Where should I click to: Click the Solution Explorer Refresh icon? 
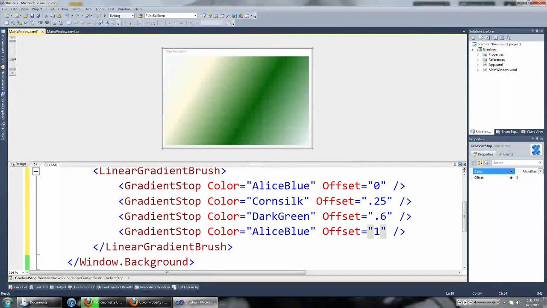point(488,38)
